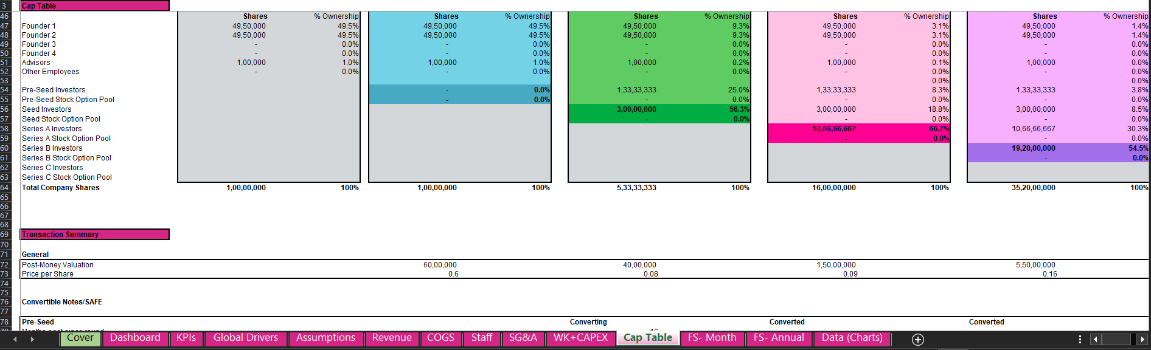Select the 35,20,00,000 total shares cell
This screenshot has height=350, width=1151.
1034,188
